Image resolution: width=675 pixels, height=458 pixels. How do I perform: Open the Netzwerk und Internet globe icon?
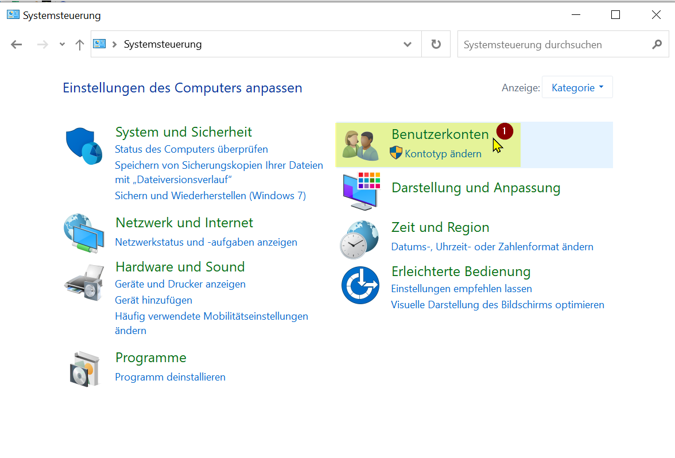[x=84, y=233]
